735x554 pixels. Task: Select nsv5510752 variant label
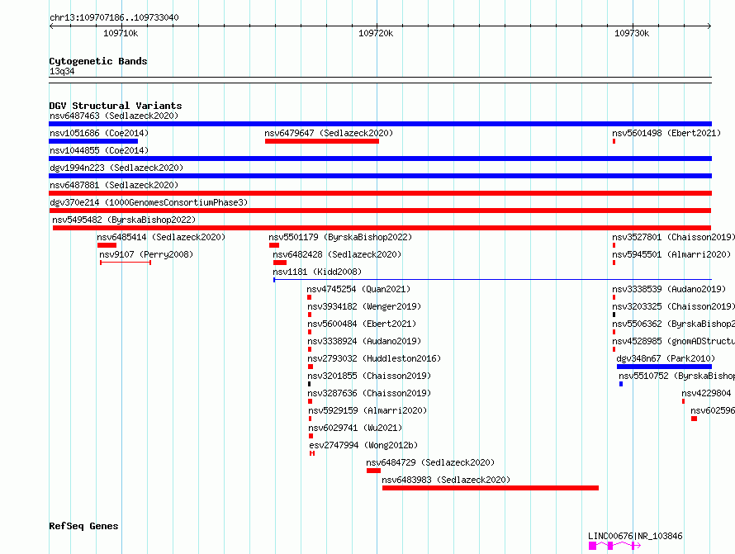(677, 376)
